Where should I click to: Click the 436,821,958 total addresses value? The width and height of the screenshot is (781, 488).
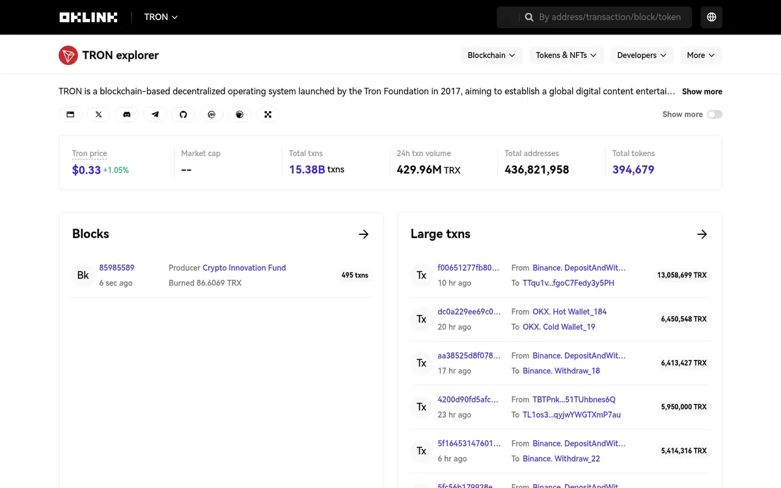click(537, 170)
